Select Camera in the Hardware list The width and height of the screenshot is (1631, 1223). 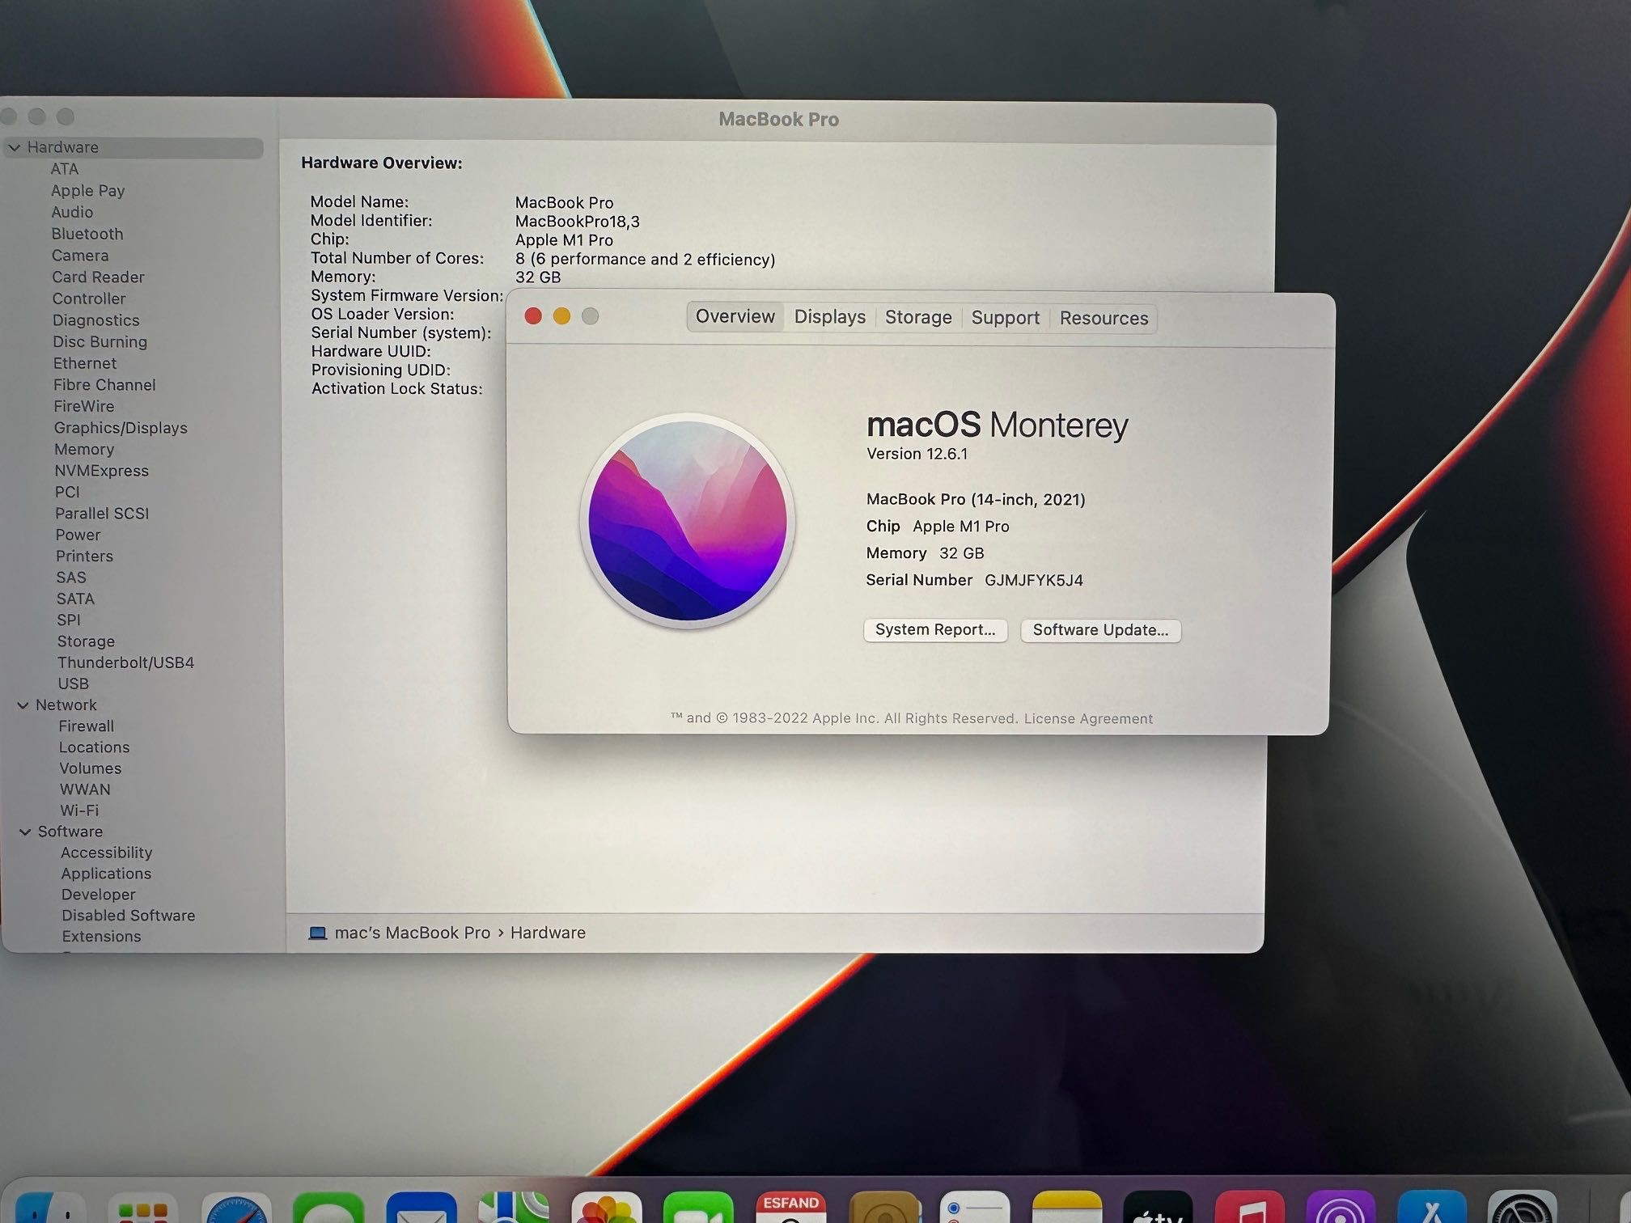pos(80,256)
